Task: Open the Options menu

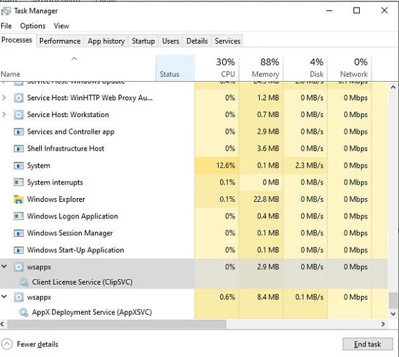Action: tap(32, 26)
